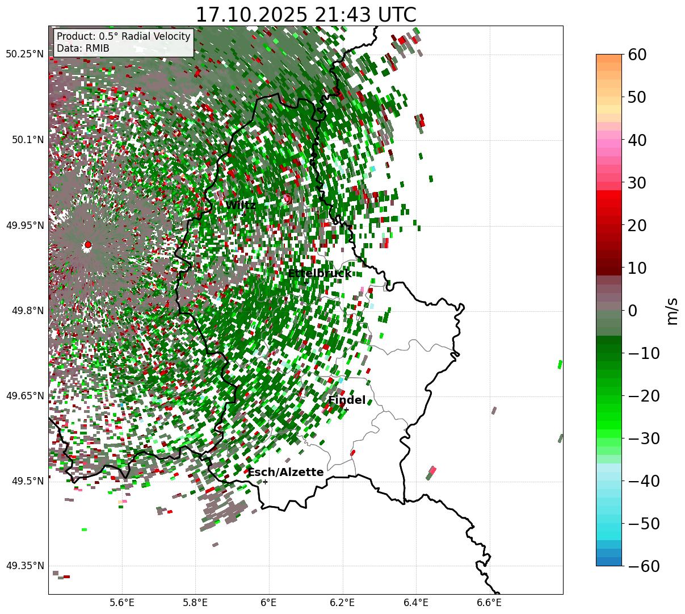This screenshot has height=614, width=685.
Task: Click the cross marker below Findel
Action: coord(346,410)
